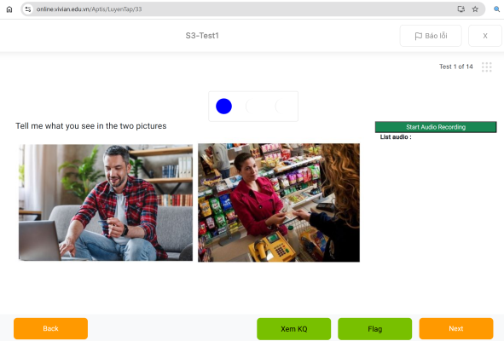Click the Test 1 of 14 label
504x341 pixels.
(x=455, y=66)
